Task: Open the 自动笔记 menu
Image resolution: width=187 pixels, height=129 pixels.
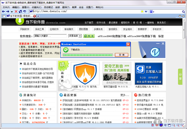Action: click(48, 7)
